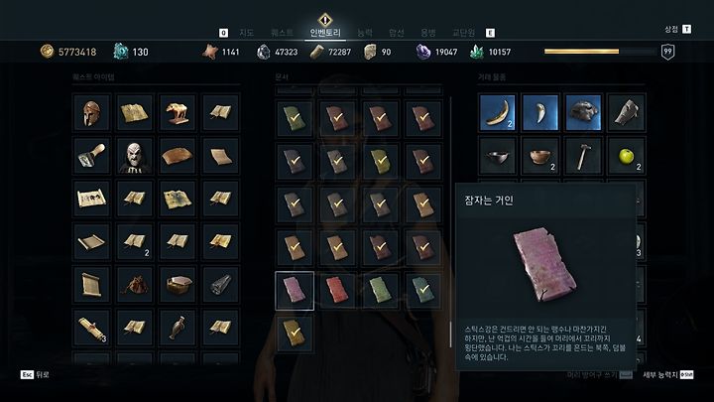Screen dimensions: 714x402
Task: Switch to the 퀘스트 tab
Action: [282, 33]
